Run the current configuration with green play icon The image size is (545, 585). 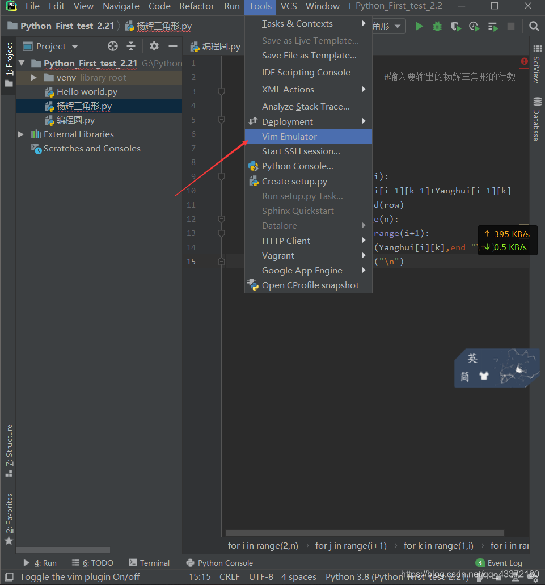pyautogui.click(x=419, y=26)
